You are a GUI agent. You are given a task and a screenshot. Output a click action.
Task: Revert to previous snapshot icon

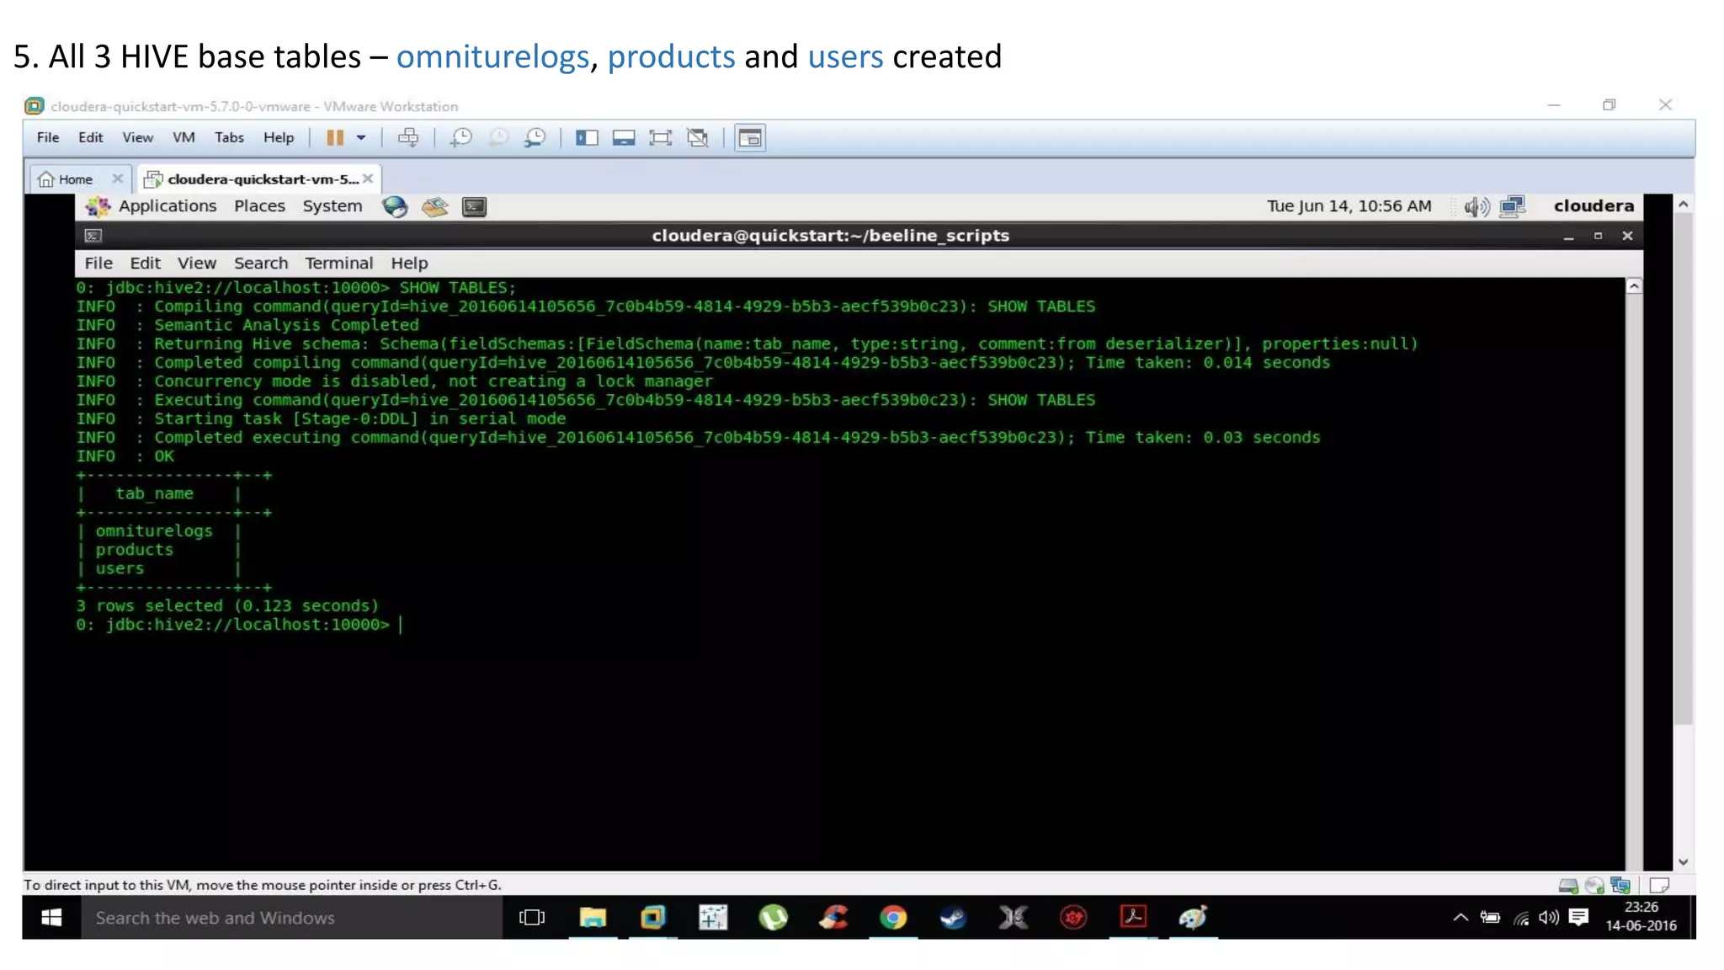pyautogui.click(x=498, y=137)
